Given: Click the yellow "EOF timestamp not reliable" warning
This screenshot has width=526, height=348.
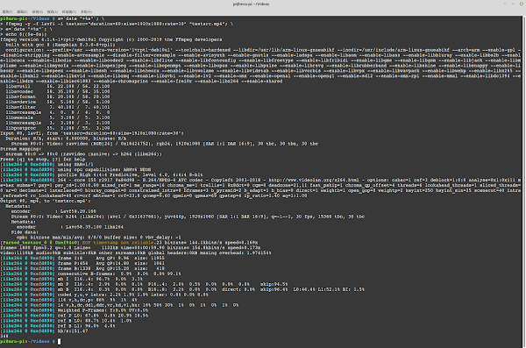Looking at the screenshot, I should pyautogui.click(x=117, y=242).
